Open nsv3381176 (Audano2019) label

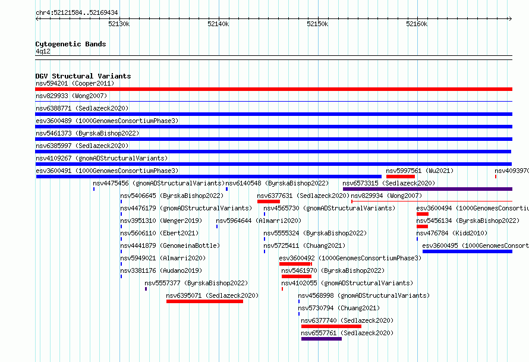(x=161, y=270)
